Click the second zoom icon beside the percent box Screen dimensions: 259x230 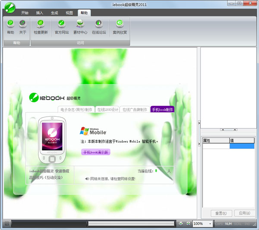[188, 224]
